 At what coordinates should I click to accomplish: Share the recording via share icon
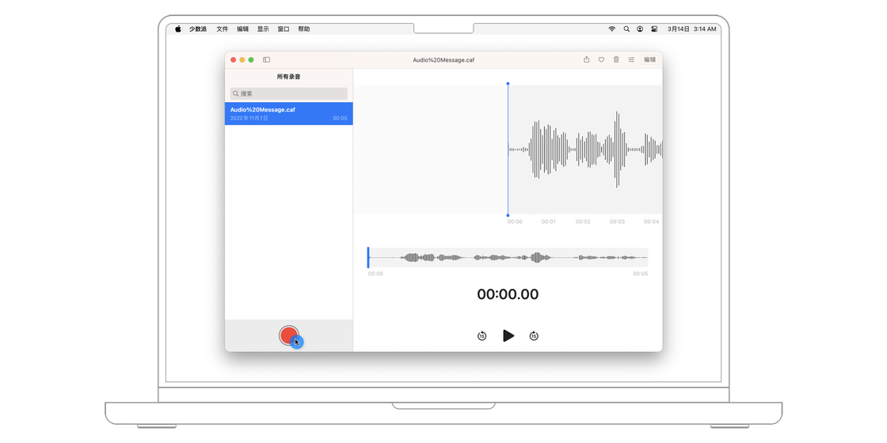pyautogui.click(x=586, y=60)
